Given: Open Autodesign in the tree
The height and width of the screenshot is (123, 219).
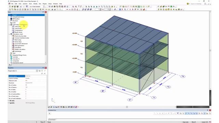Looking at the screenshot, I should coord(18,51).
